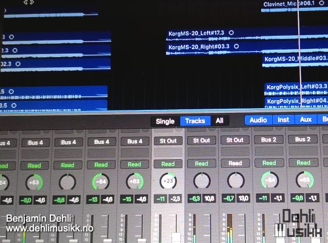328x243 pixels.
Task: Click the +63 pan knob above the -8,0 readout
Action: 34,182
